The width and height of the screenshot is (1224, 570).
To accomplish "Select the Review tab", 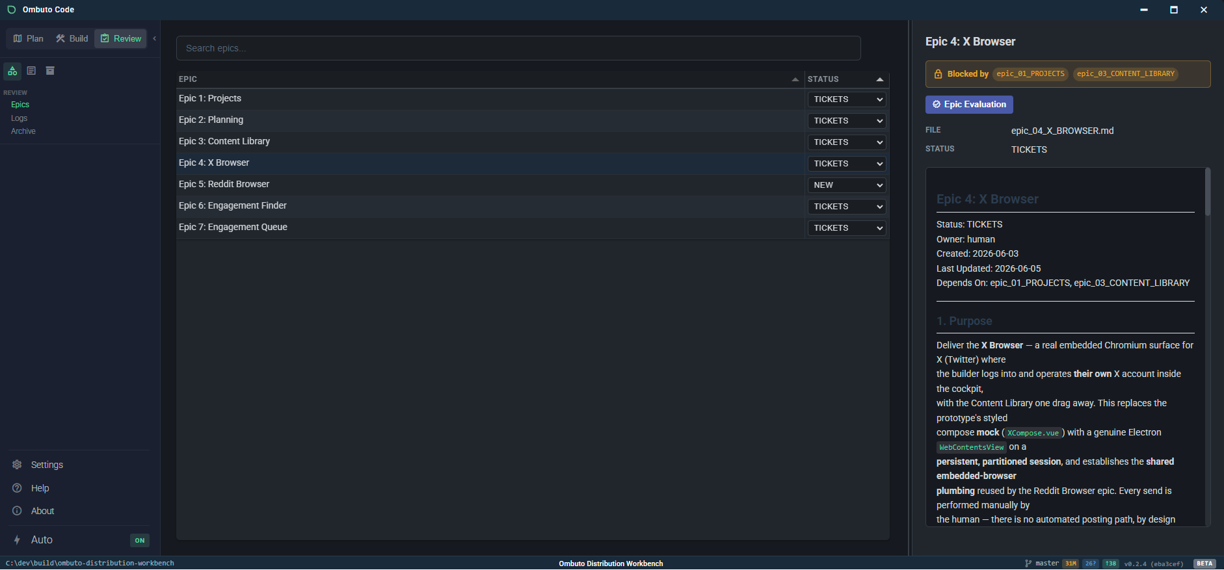I will [x=121, y=38].
